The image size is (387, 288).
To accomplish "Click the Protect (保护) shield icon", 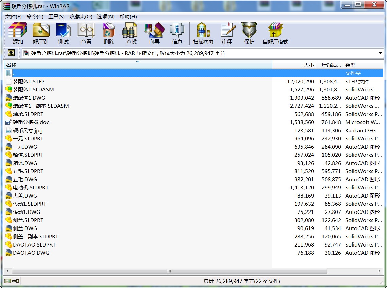I will pos(249,33).
